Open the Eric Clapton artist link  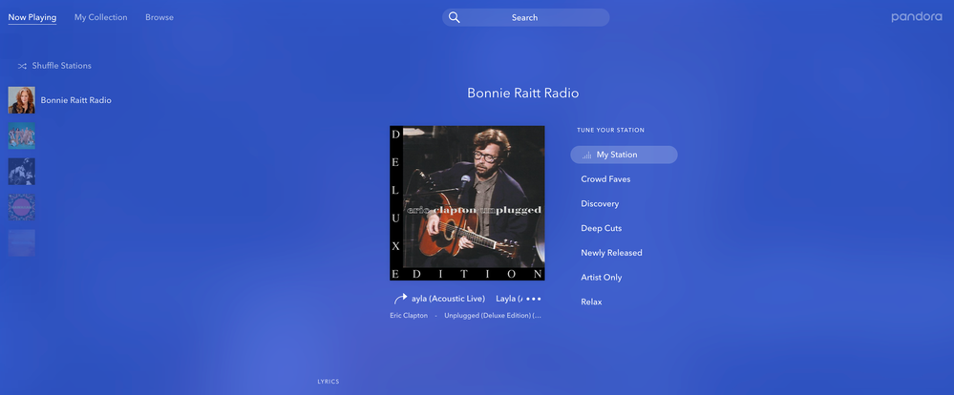[x=409, y=316]
